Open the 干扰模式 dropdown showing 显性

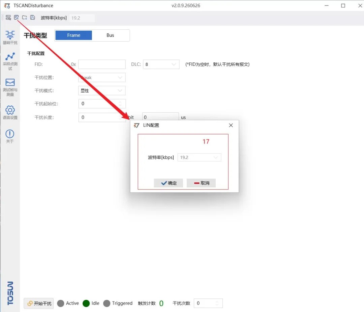click(102, 90)
